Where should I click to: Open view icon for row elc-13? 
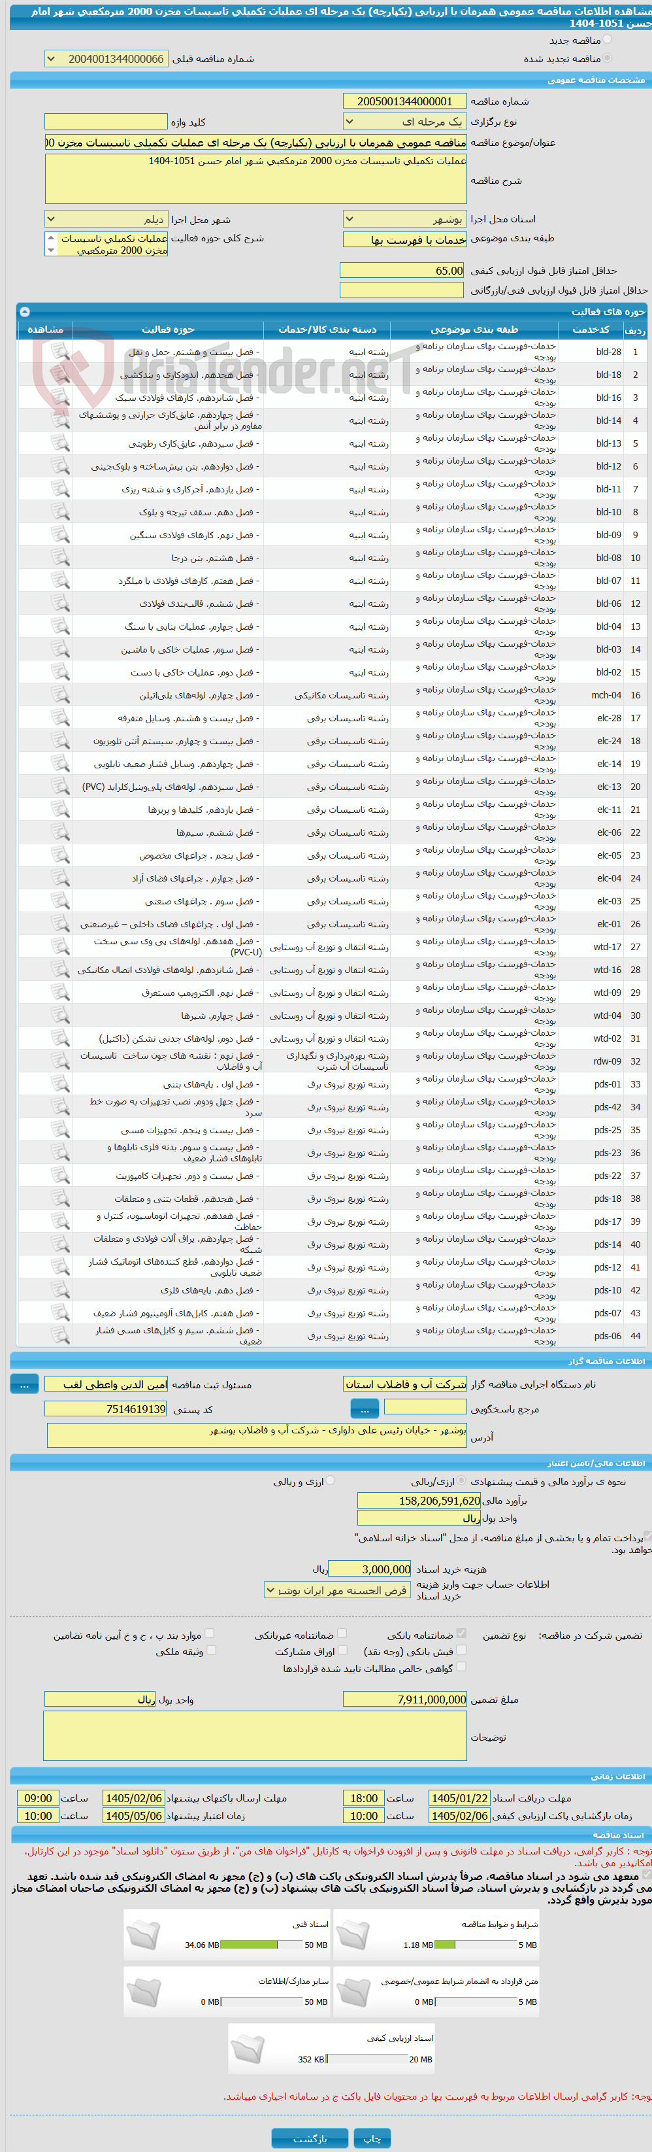tap(59, 786)
